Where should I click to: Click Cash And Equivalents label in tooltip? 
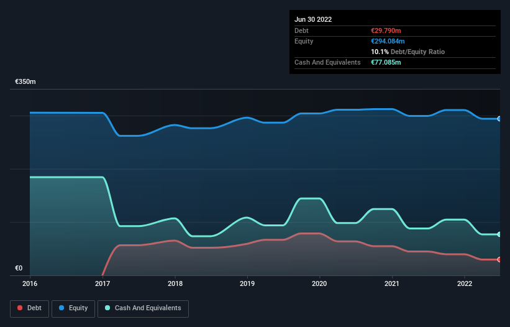(327, 62)
